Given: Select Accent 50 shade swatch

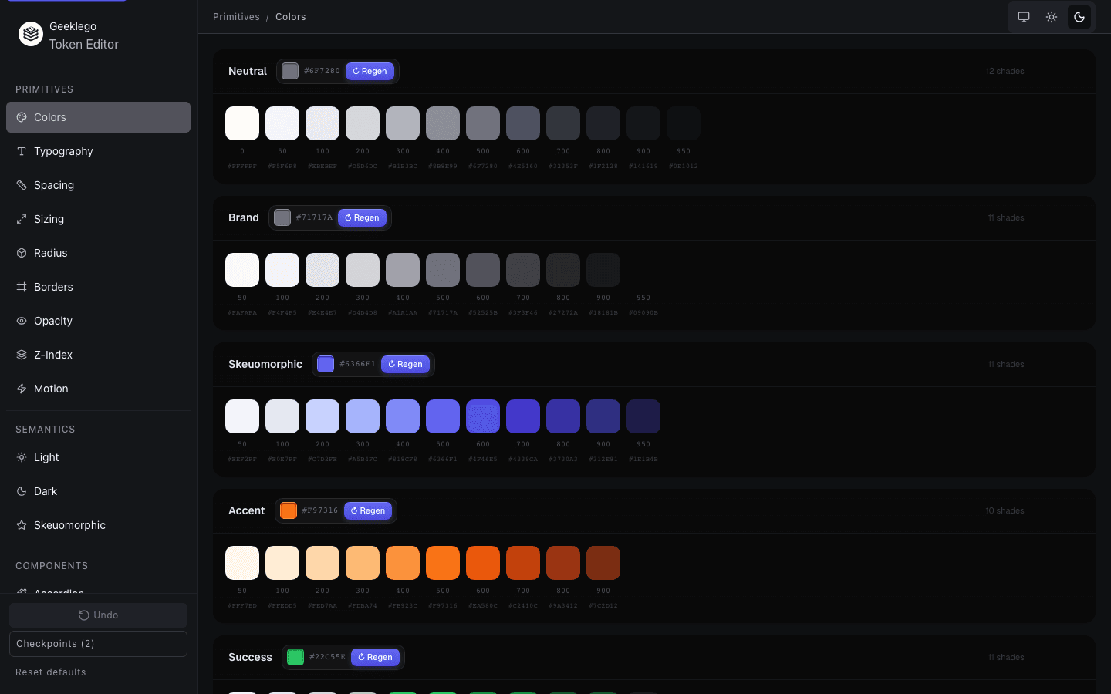Looking at the screenshot, I should (x=242, y=563).
